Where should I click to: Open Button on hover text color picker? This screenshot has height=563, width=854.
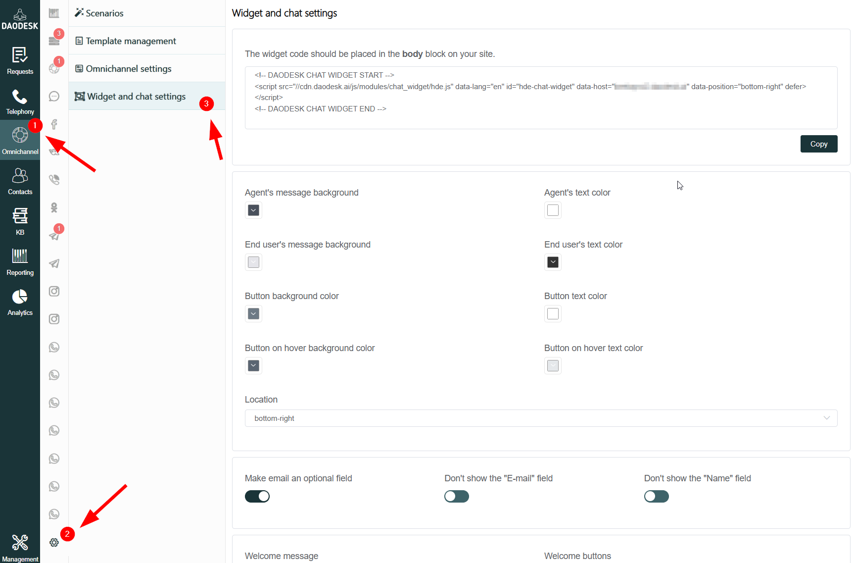(553, 365)
